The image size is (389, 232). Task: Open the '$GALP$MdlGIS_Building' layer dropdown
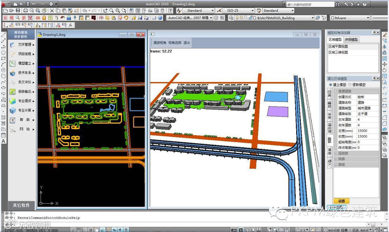click(274, 18)
